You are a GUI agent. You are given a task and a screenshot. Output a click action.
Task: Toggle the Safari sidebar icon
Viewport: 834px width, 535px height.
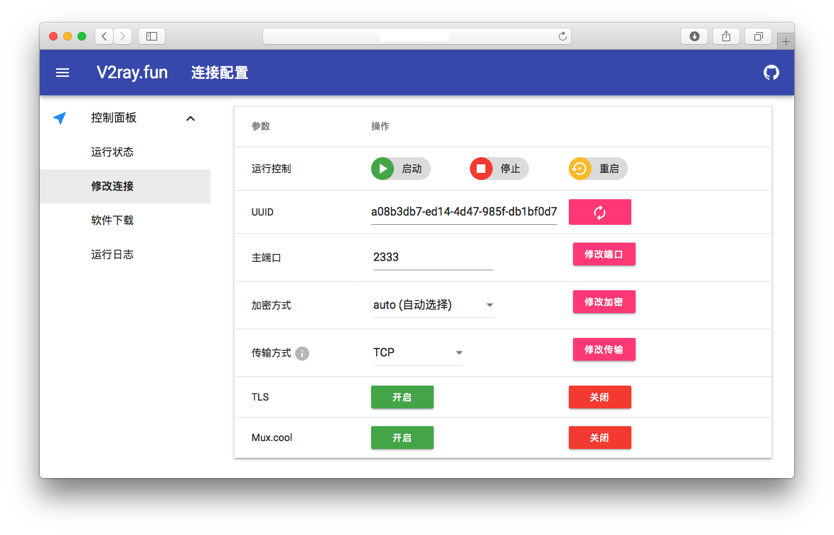tap(151, 36)
